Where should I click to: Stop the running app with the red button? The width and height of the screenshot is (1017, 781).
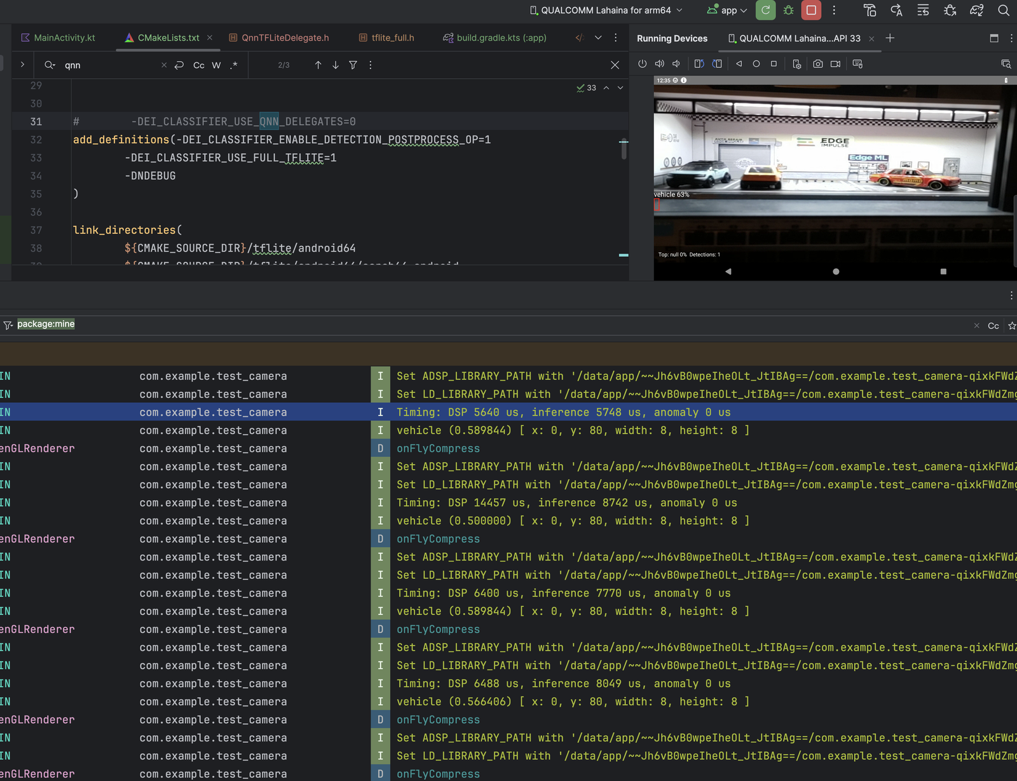pos(811,10)
